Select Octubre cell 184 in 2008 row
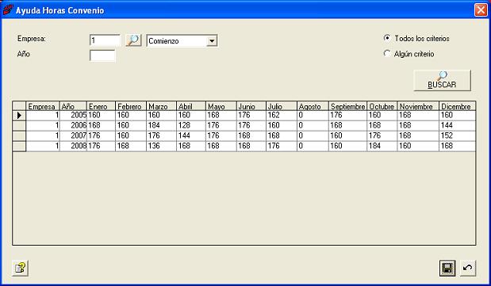 coord(382,147)
